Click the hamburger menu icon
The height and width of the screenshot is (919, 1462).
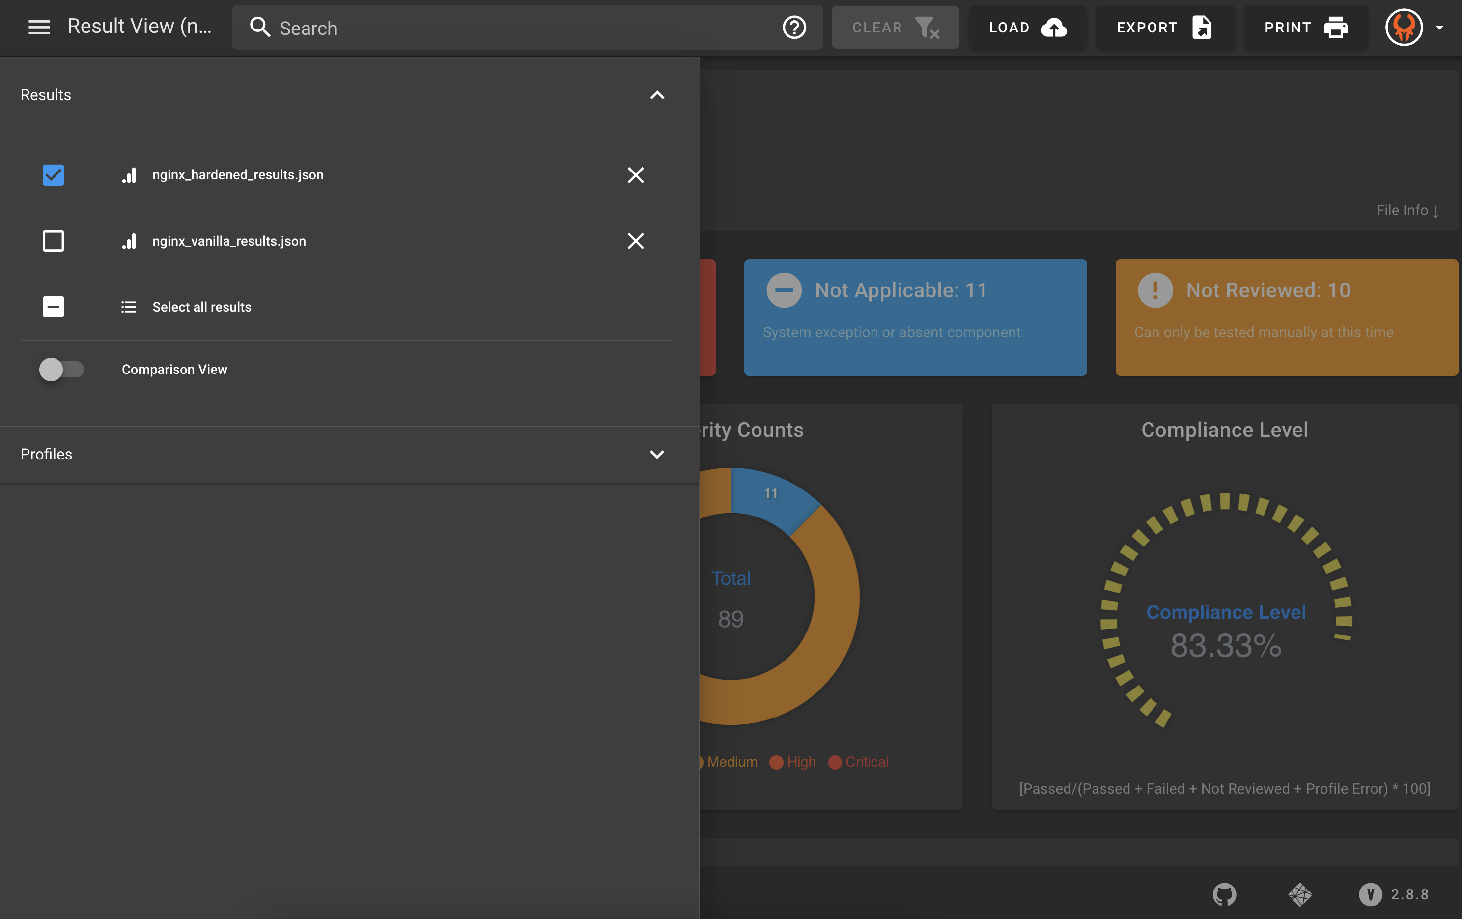pos(39,28)
